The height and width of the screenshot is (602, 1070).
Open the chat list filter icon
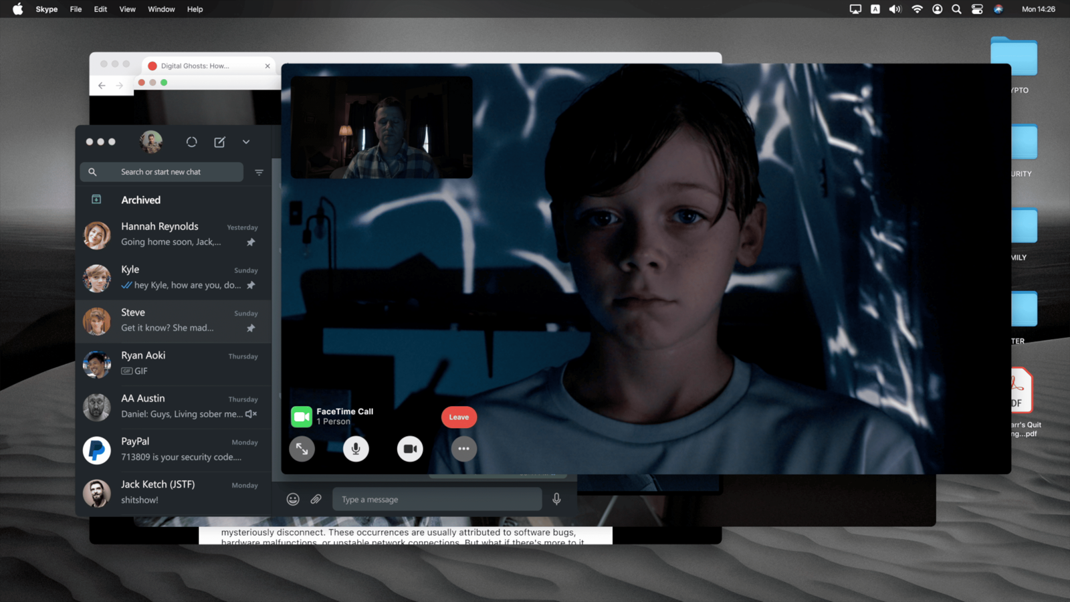pos(259,173)
